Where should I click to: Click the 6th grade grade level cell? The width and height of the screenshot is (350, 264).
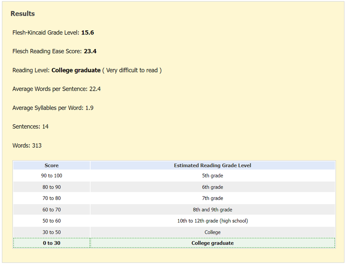point(212,187)
